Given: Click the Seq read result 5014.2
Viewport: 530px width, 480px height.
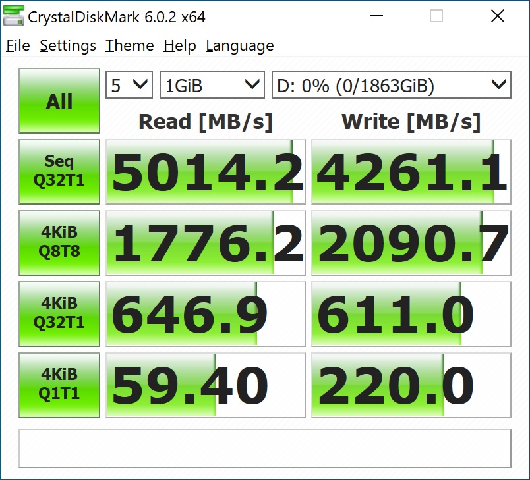Looking at the screenshot, I should coord(206,172).
